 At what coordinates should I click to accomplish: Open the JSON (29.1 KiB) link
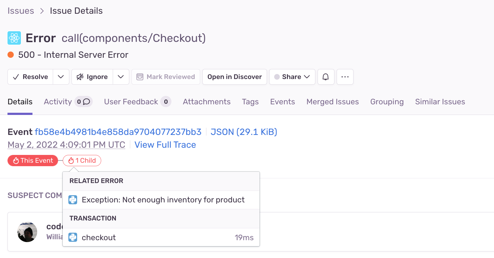click(x=244, y=132)
